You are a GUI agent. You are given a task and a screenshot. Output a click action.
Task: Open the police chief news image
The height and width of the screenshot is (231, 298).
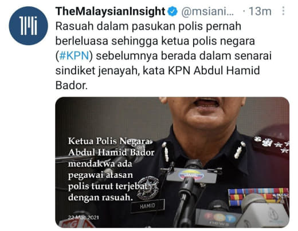click(172, 162)
